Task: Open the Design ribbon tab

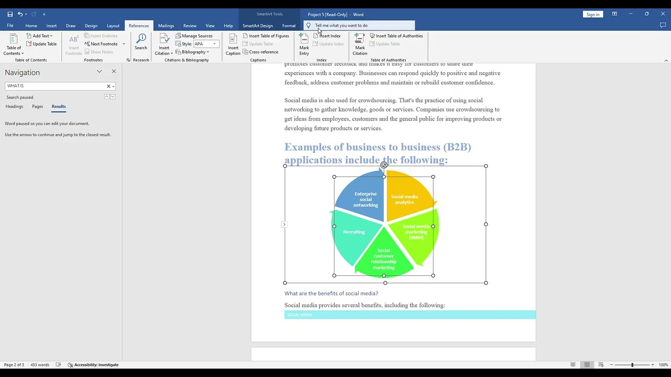Action: click(91, 26)
